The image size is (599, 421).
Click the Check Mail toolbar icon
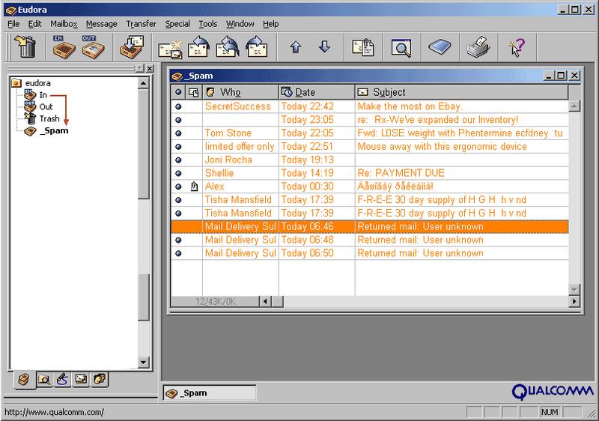click(132, 47)
